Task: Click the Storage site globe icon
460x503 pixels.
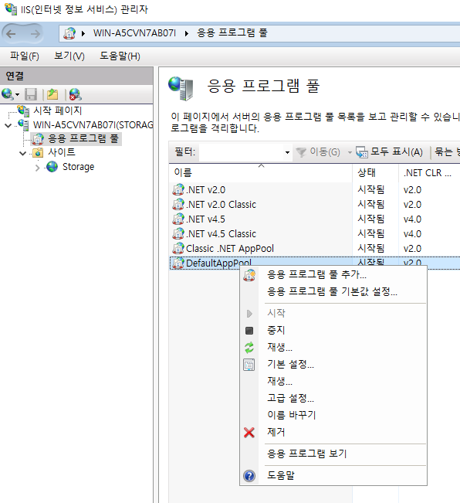Action: point(52,167)
